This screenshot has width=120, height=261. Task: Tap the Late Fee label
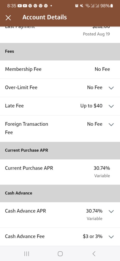(14, 106)
